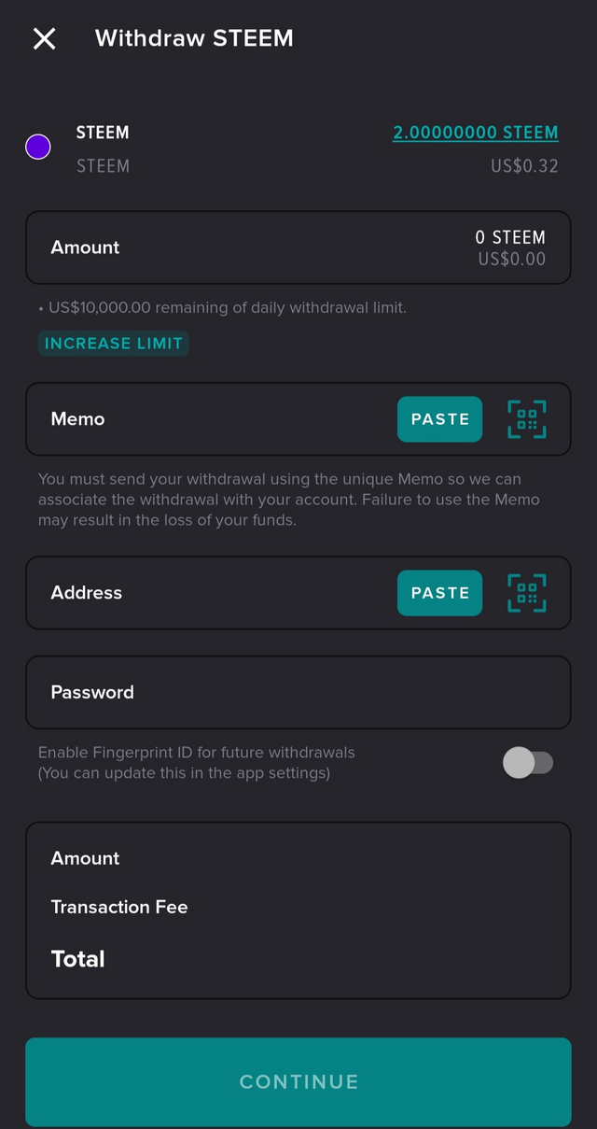The width and height of the screenshot is (597, 1129).
Task: Enable Fingerprint ID for future withdrawals
Action: tap(528, 763)
